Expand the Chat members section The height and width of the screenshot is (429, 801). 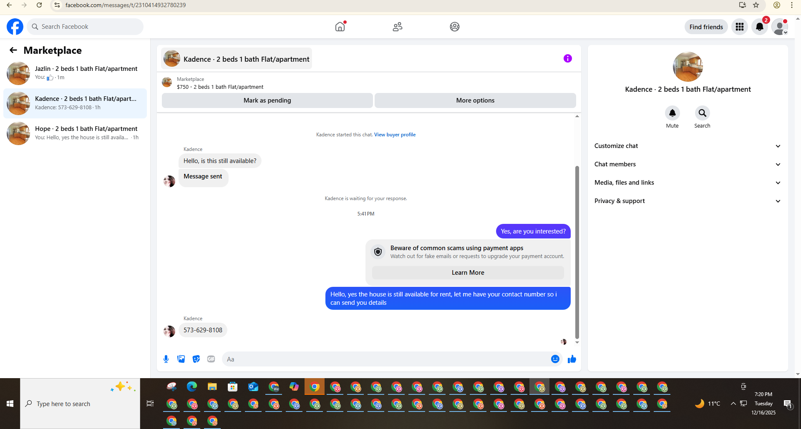tap(688, 164)
